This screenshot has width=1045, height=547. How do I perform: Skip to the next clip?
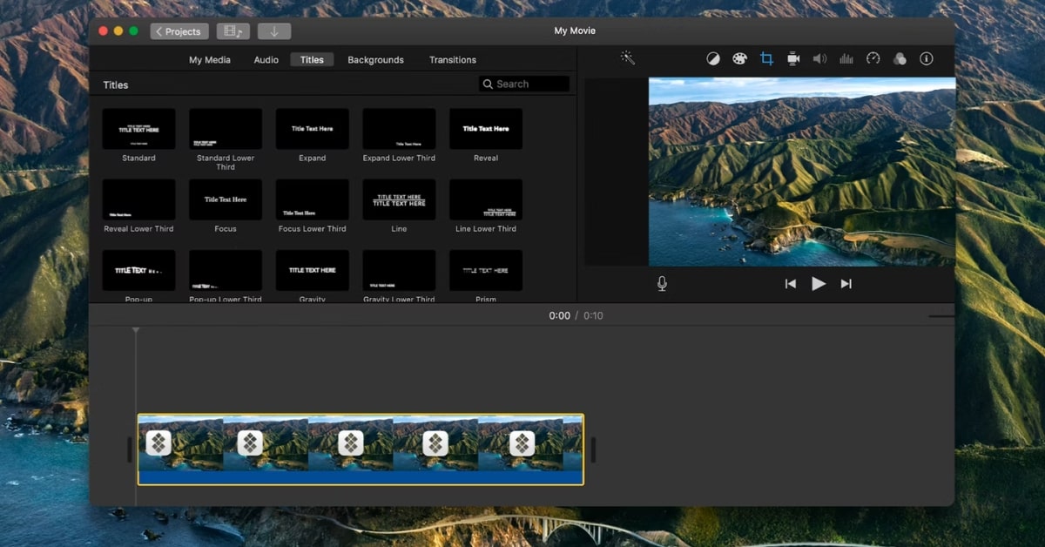click(x=846, y=284)
